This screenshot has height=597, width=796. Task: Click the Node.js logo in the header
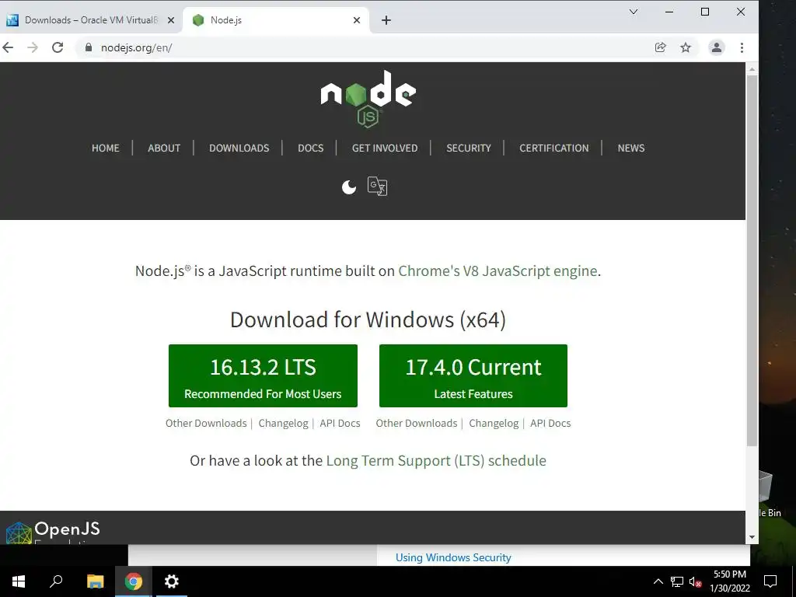[x=368, y=98]
